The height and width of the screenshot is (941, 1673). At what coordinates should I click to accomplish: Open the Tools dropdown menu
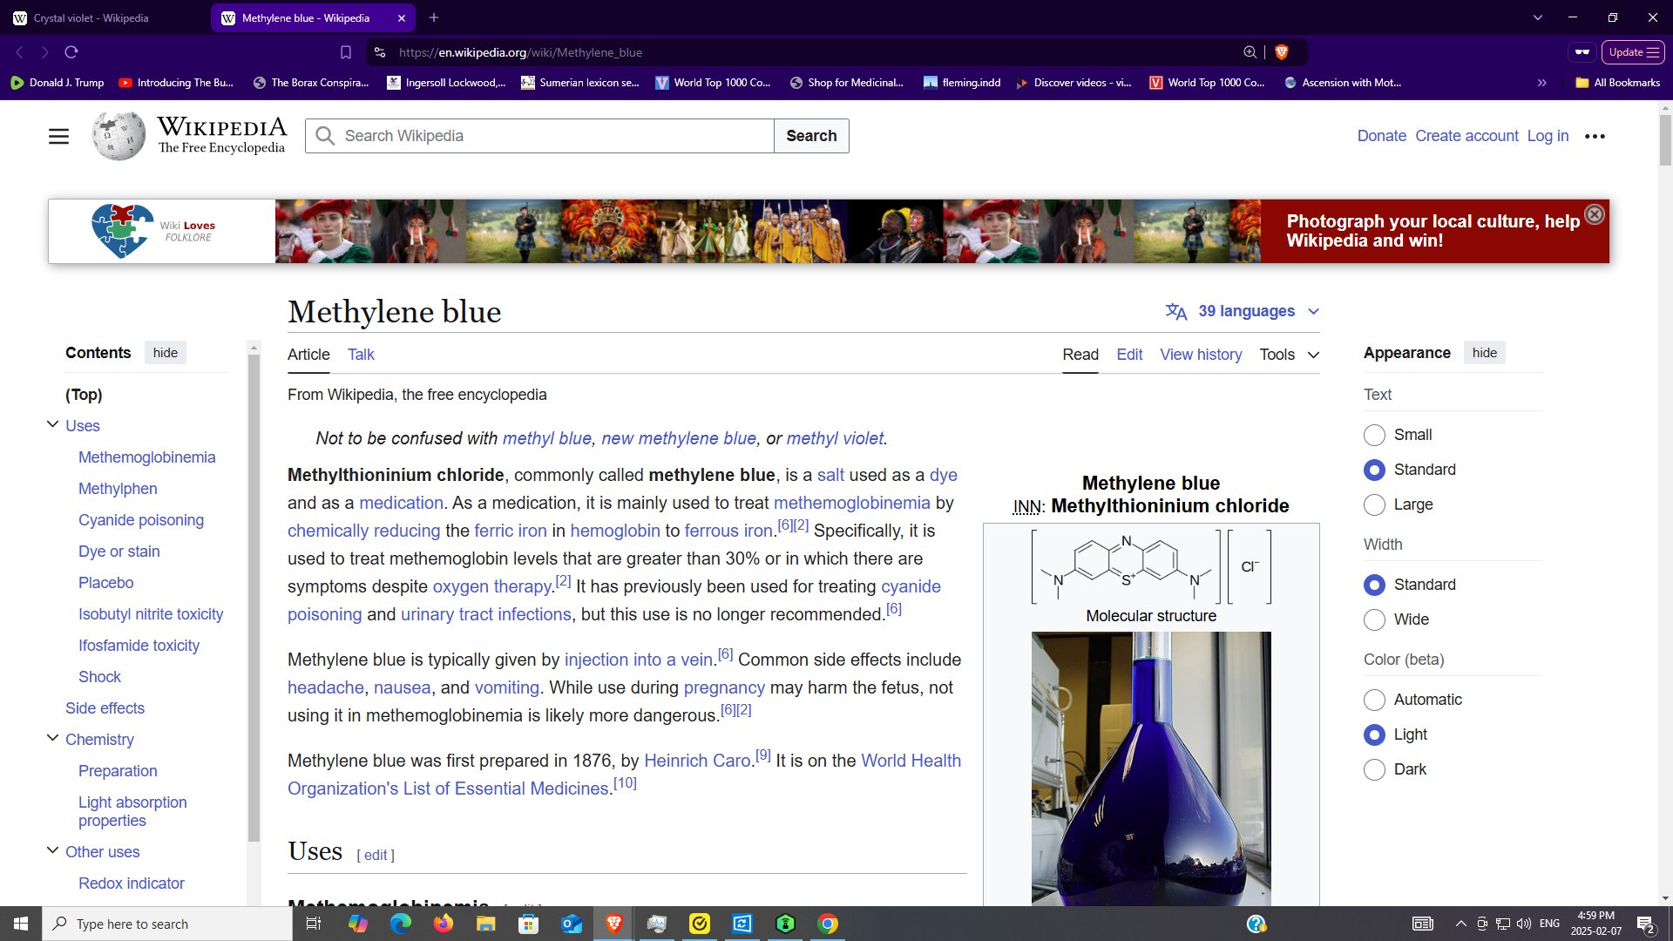pyautogui.click(x=1290, y=355)
